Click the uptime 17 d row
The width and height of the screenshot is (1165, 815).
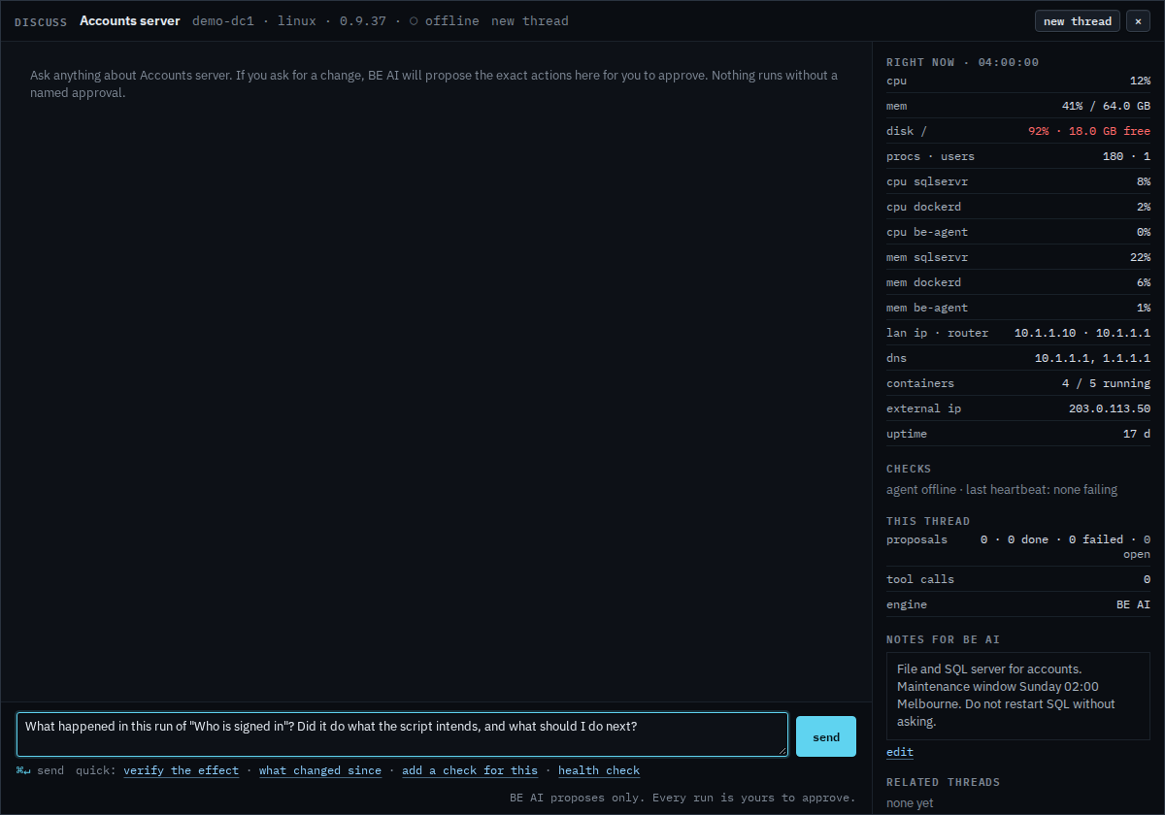pos(1018,434)
